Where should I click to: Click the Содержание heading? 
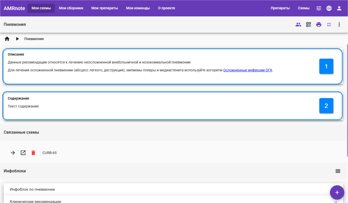coord(18,98)
